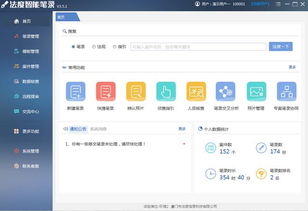Go to 笔录管理 in the sidebar
This screenshot has width=308, height=211.
[x=30, y=37]
